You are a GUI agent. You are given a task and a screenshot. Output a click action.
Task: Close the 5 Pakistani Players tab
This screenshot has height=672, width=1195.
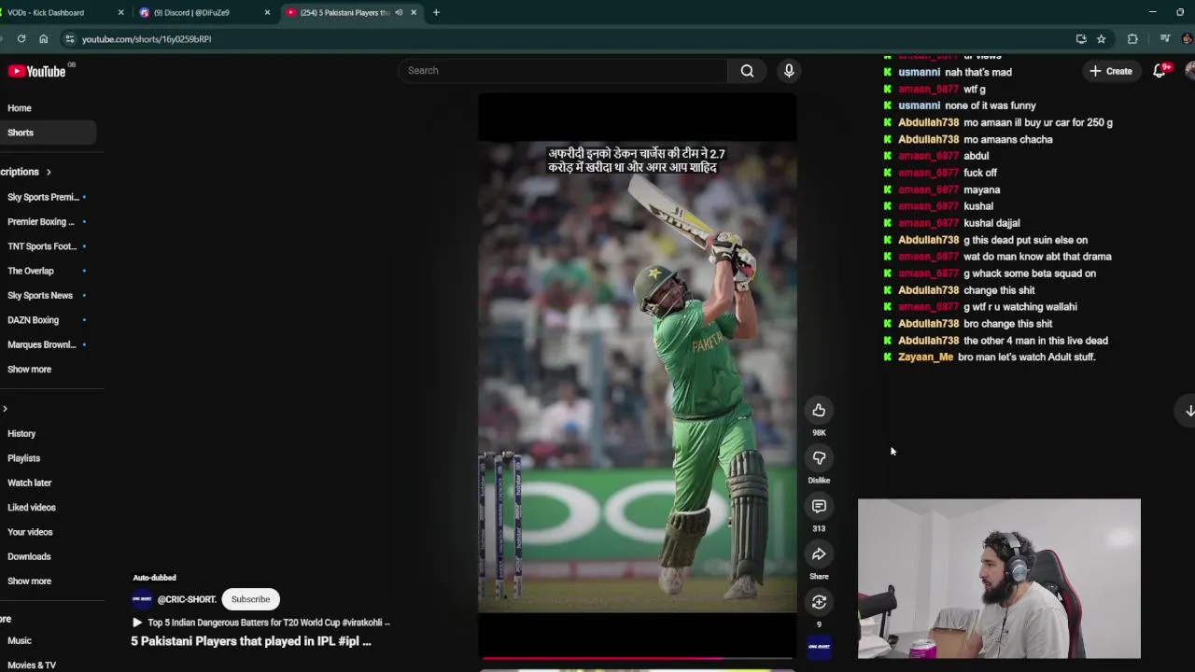coord(414,12)
